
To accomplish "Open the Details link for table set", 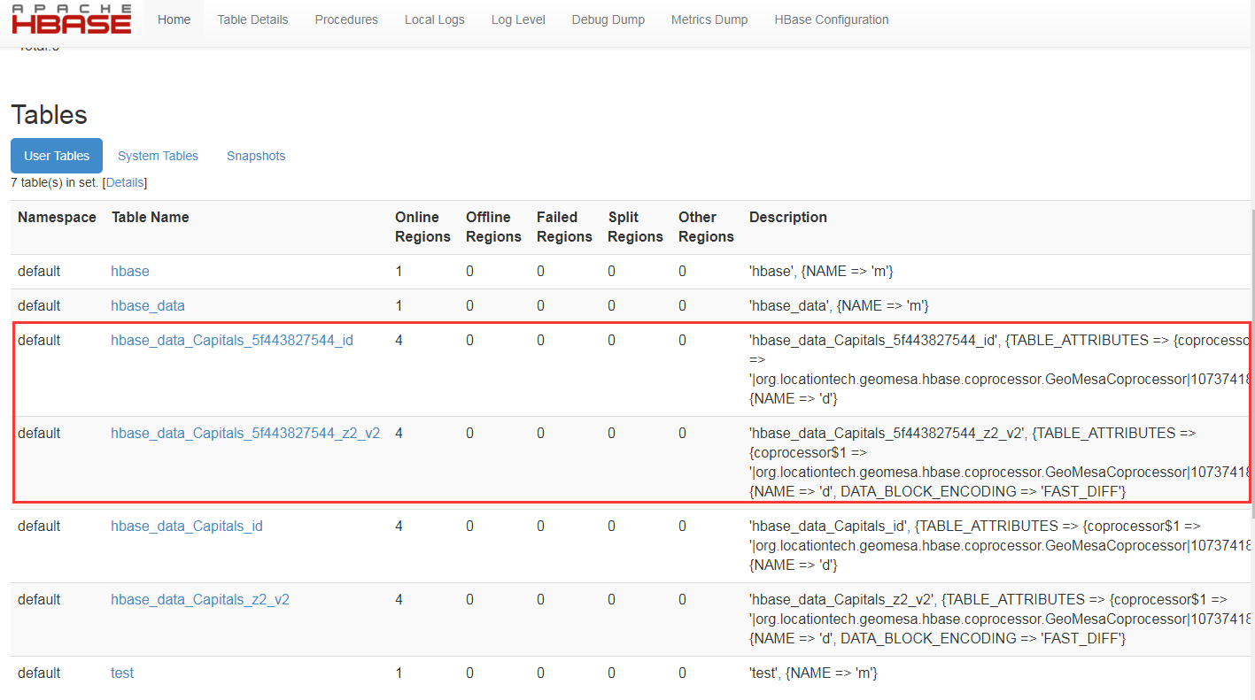I will pos(125,182).
